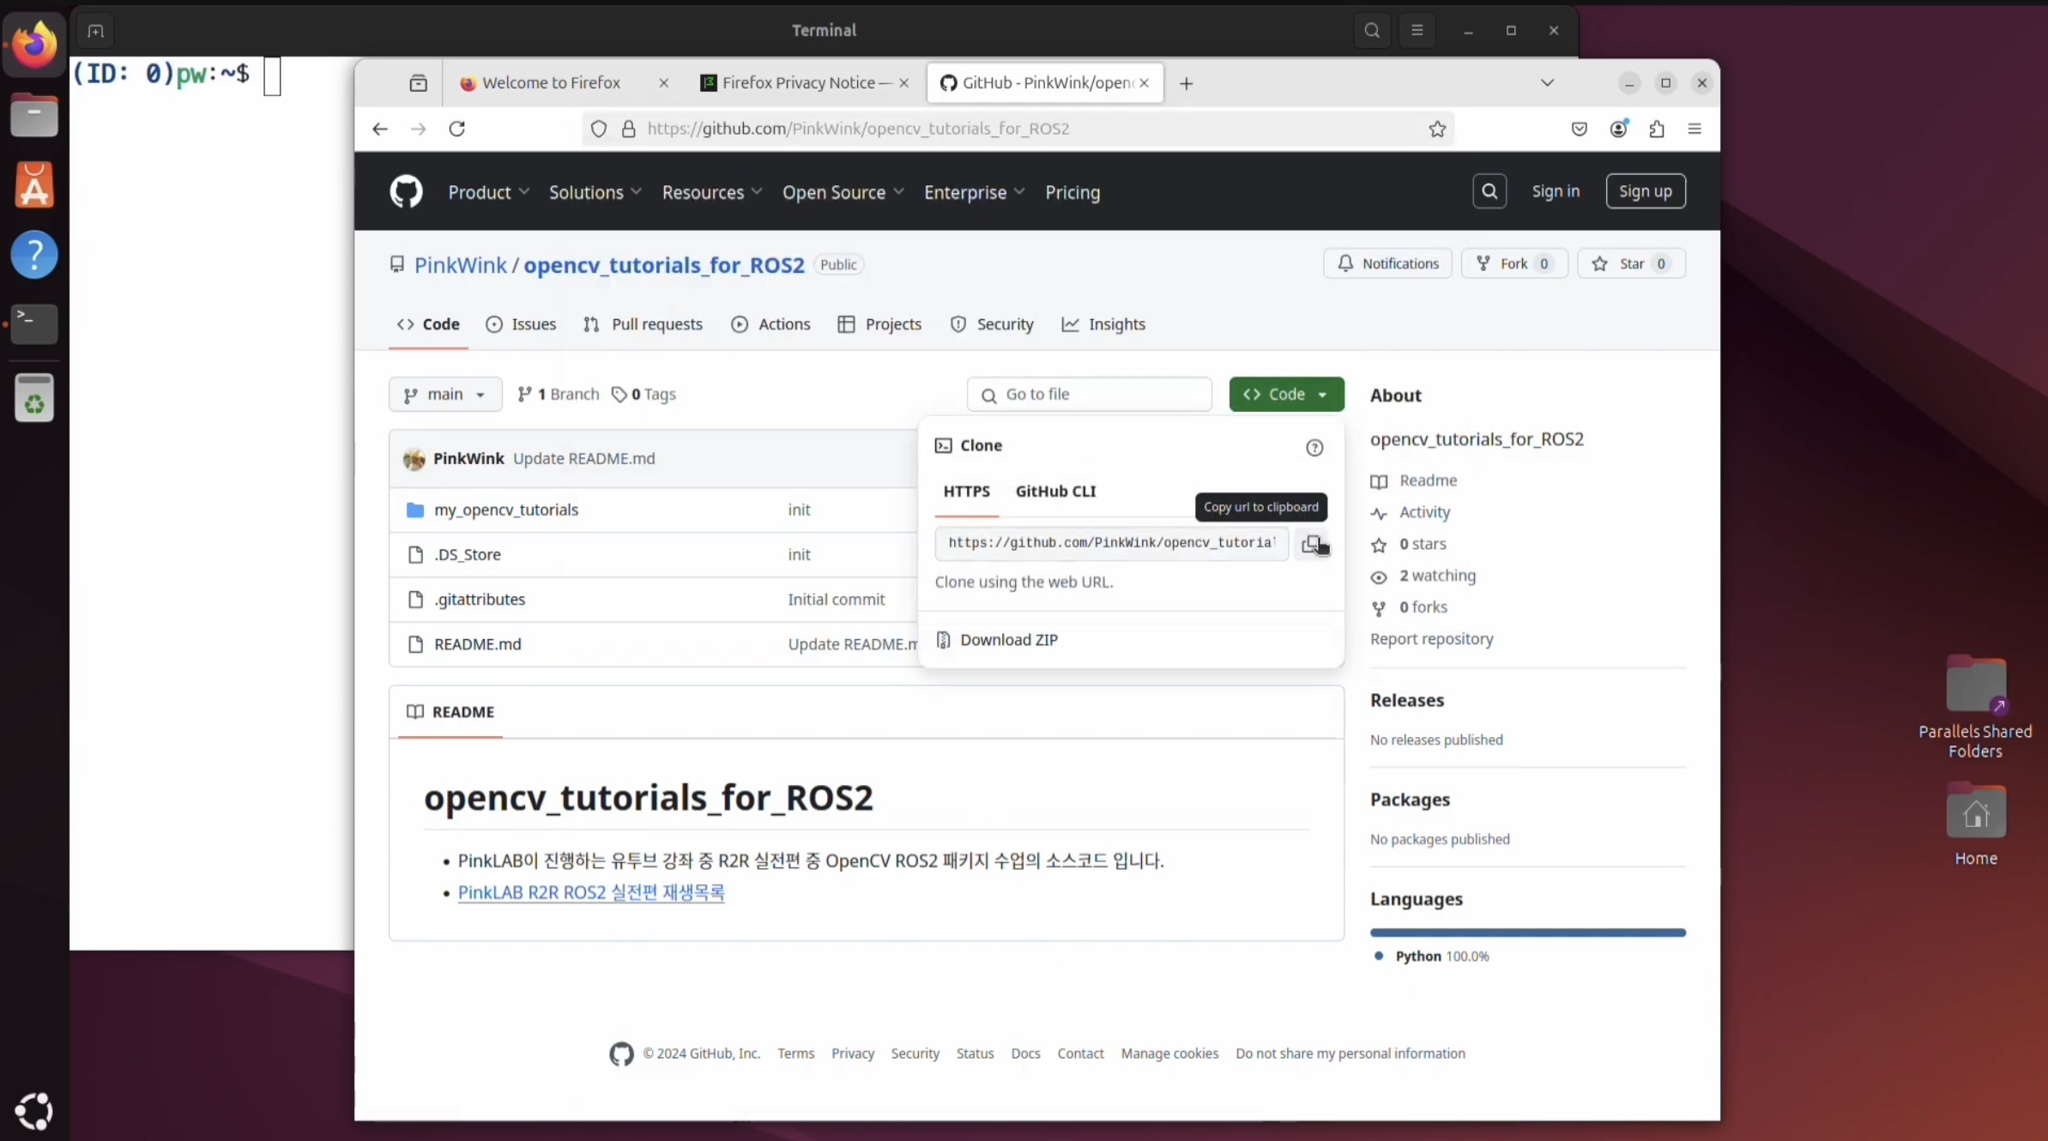The image size is (2048, 1141).
Task: Bookmark page with star icon
Action: click(1437, 129)
